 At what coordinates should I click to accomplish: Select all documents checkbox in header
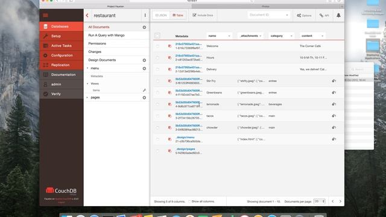tap(157, 36)
